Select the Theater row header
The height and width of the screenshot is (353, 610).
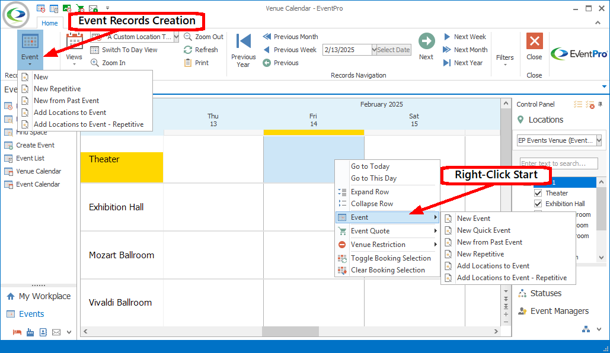tap(122, 167)
